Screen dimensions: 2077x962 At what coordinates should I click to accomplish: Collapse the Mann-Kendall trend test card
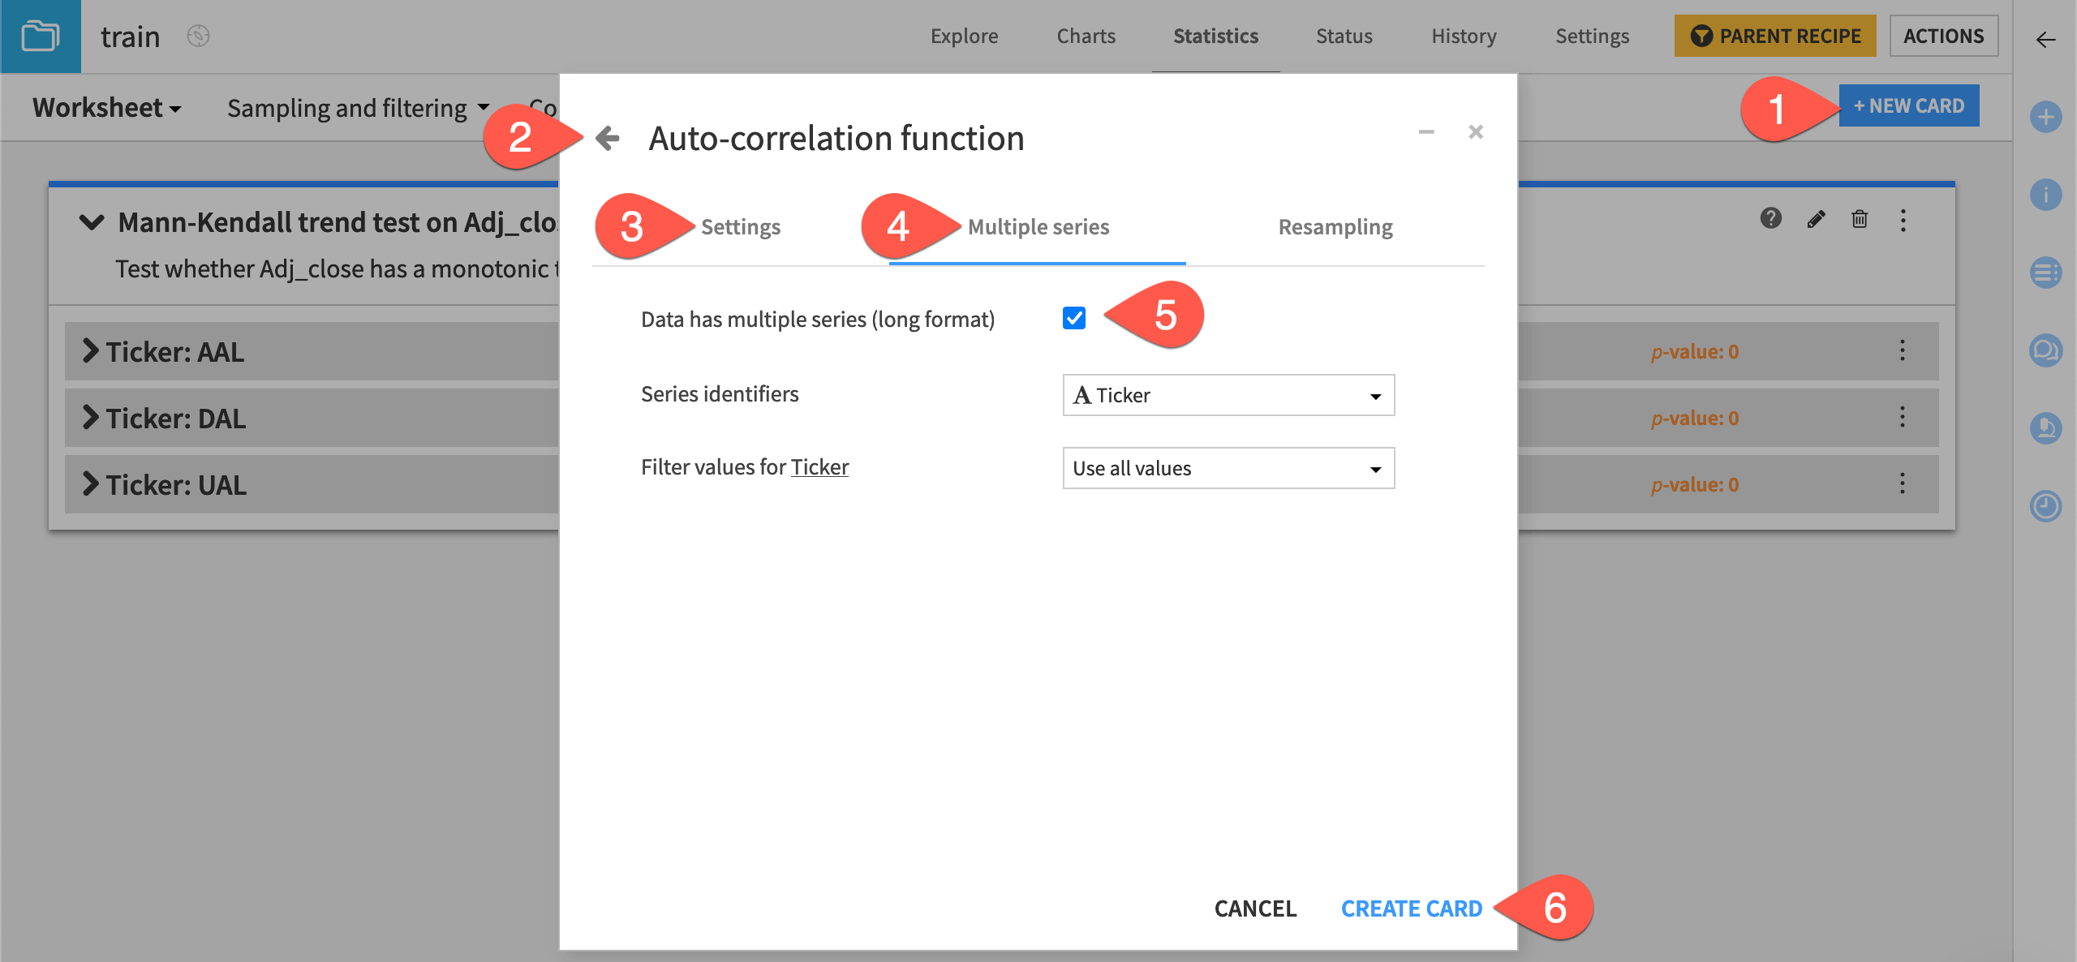92,221
